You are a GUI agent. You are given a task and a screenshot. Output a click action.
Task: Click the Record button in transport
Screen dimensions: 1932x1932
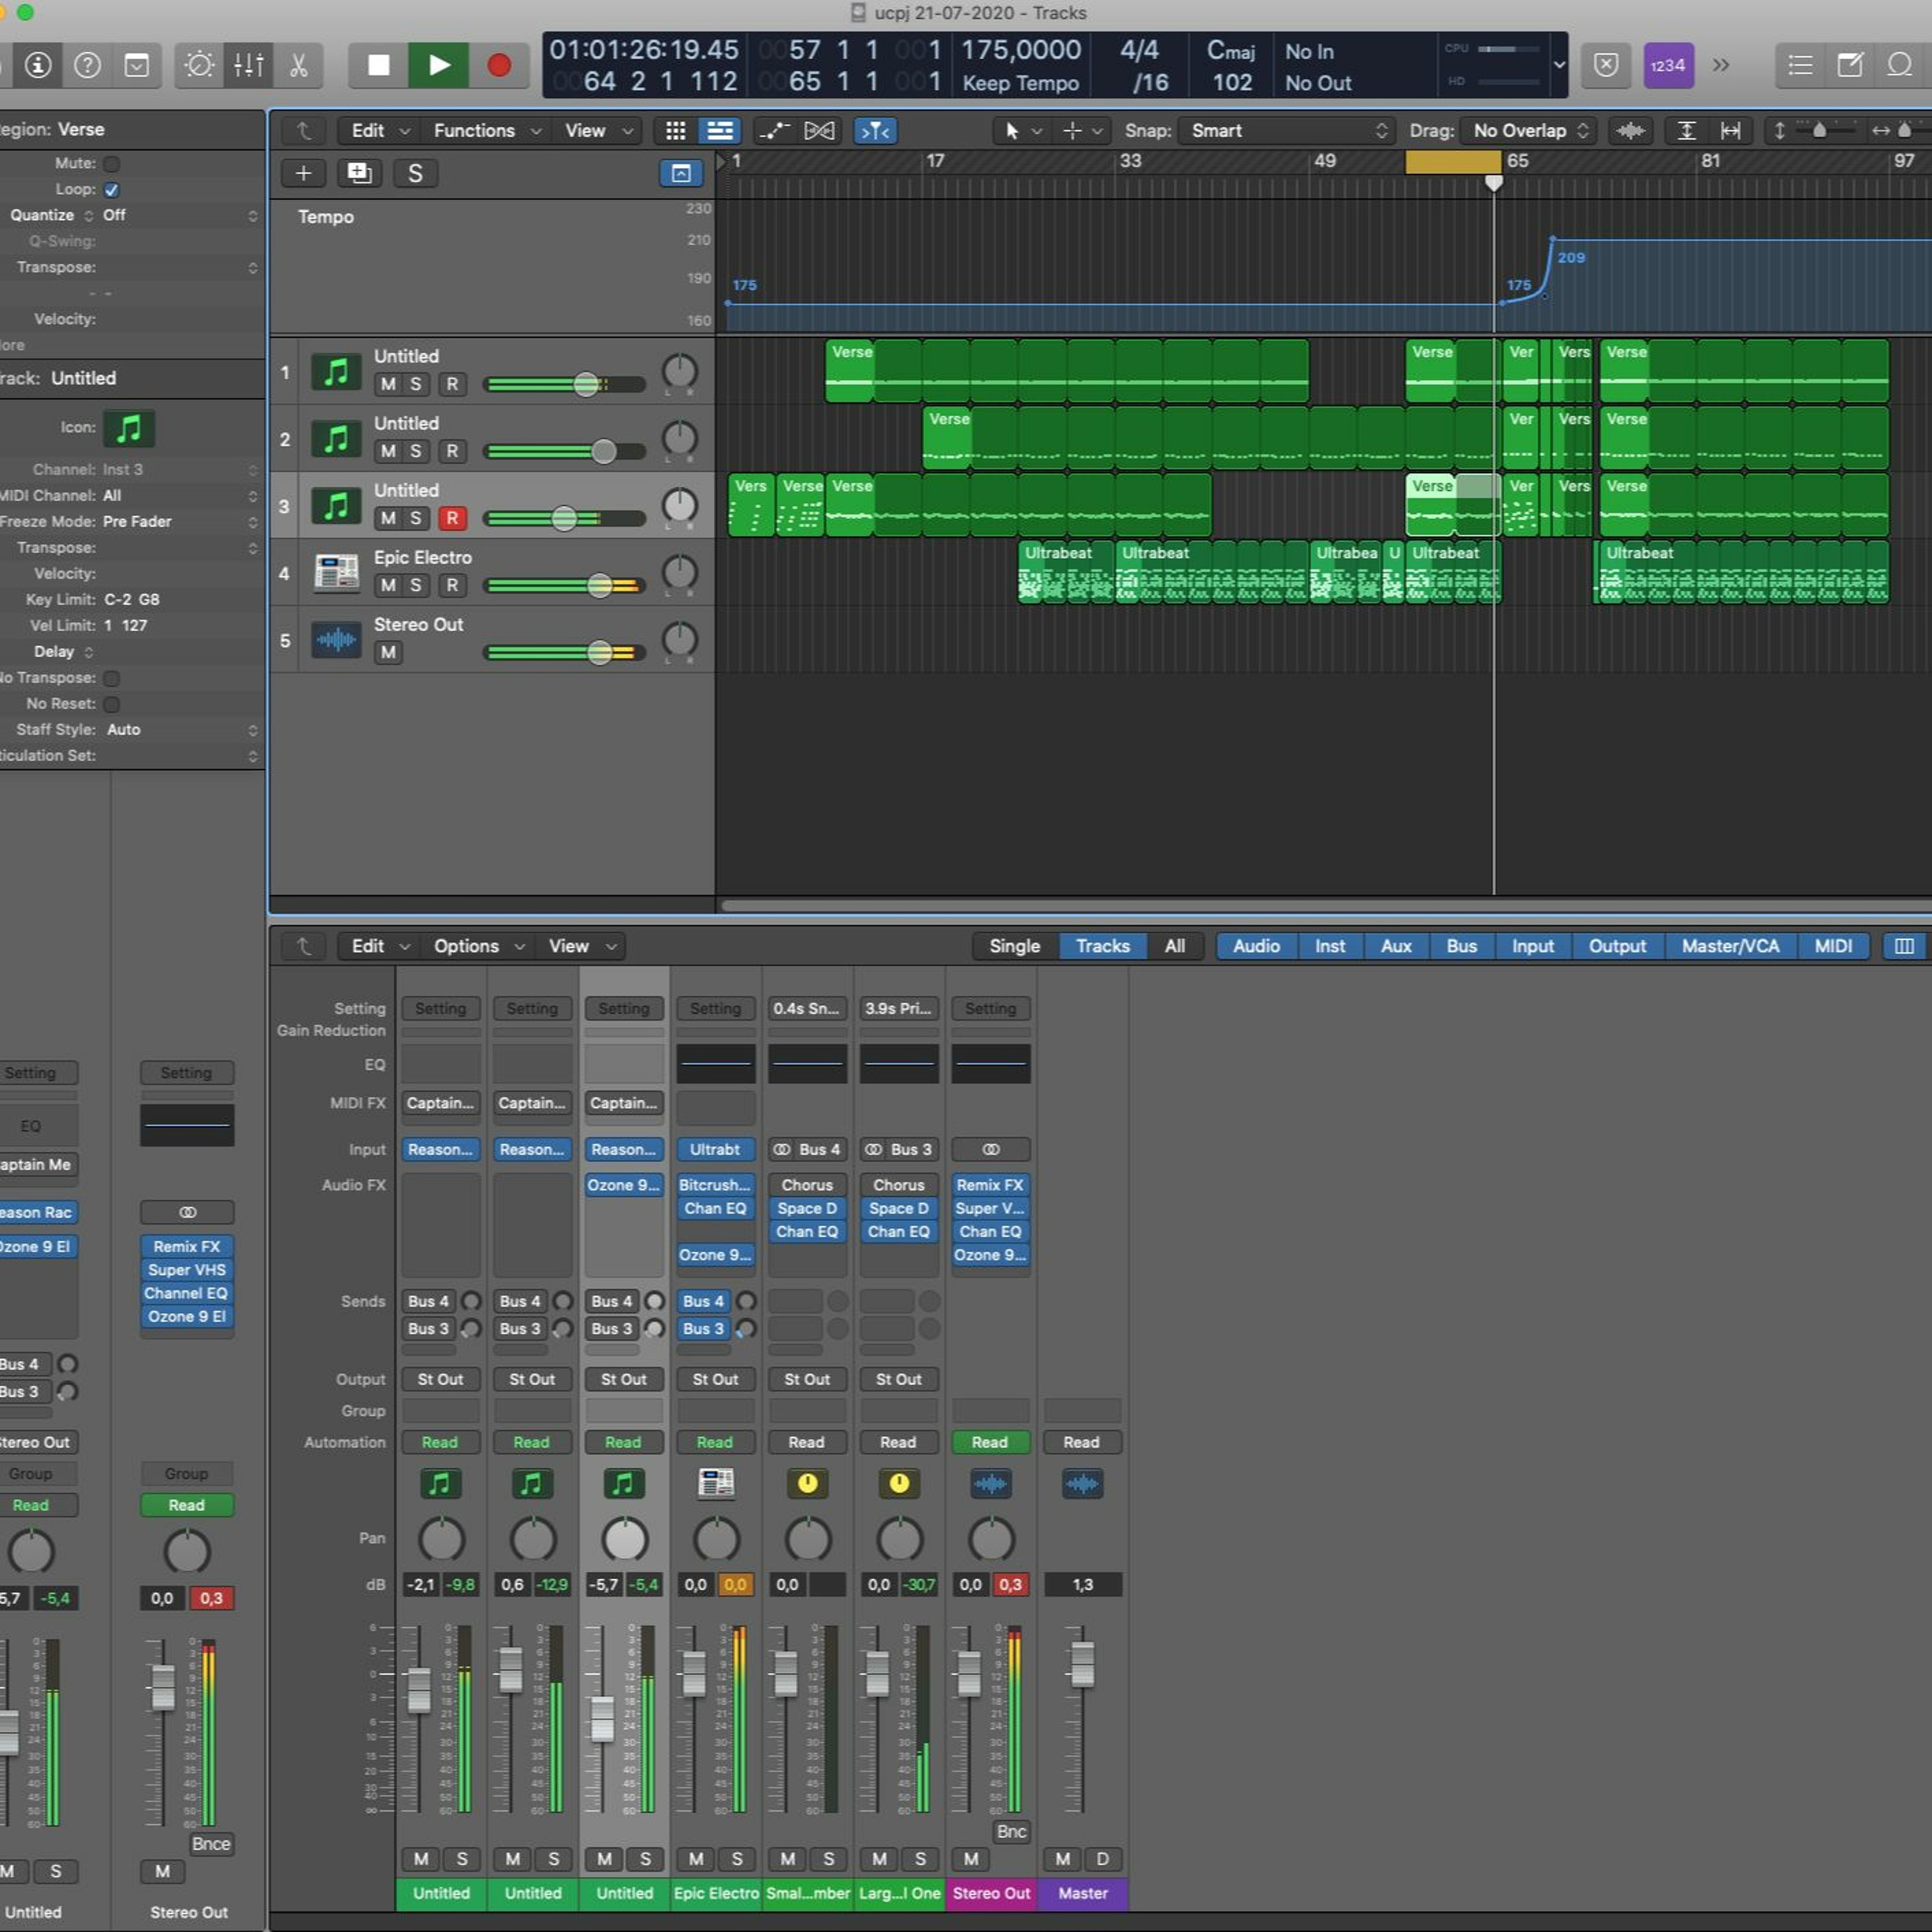[x=498, y=65]
